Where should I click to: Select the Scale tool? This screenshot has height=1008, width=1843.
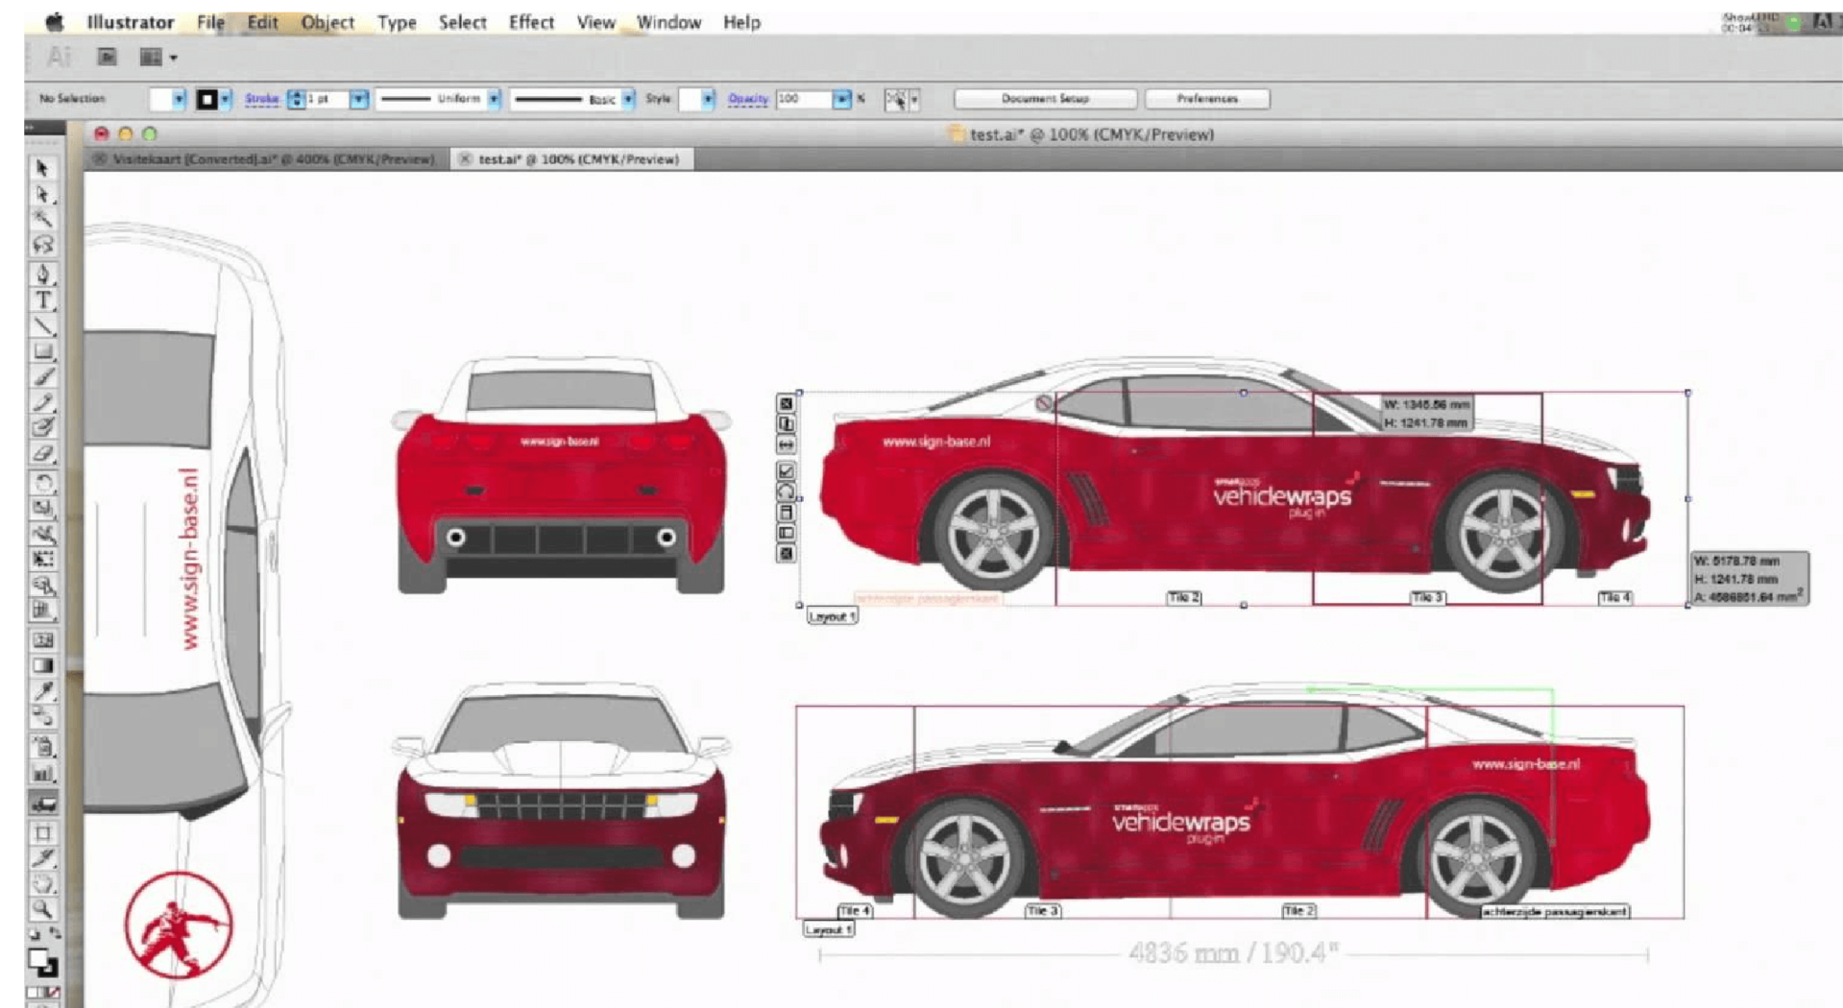(42, 509)
